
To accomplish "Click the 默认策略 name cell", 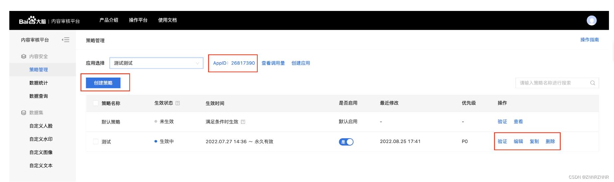I will click(x=111, y=122).
